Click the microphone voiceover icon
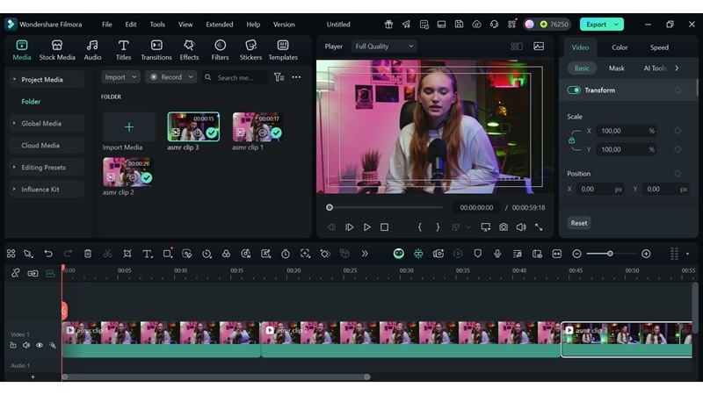 (497, 254)
